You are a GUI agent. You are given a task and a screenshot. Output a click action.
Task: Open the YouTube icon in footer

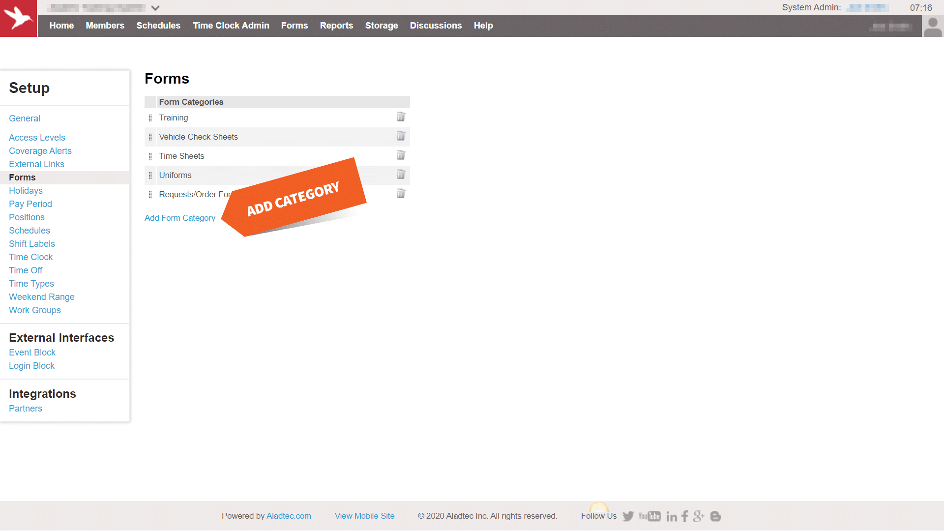pos(649,516)
